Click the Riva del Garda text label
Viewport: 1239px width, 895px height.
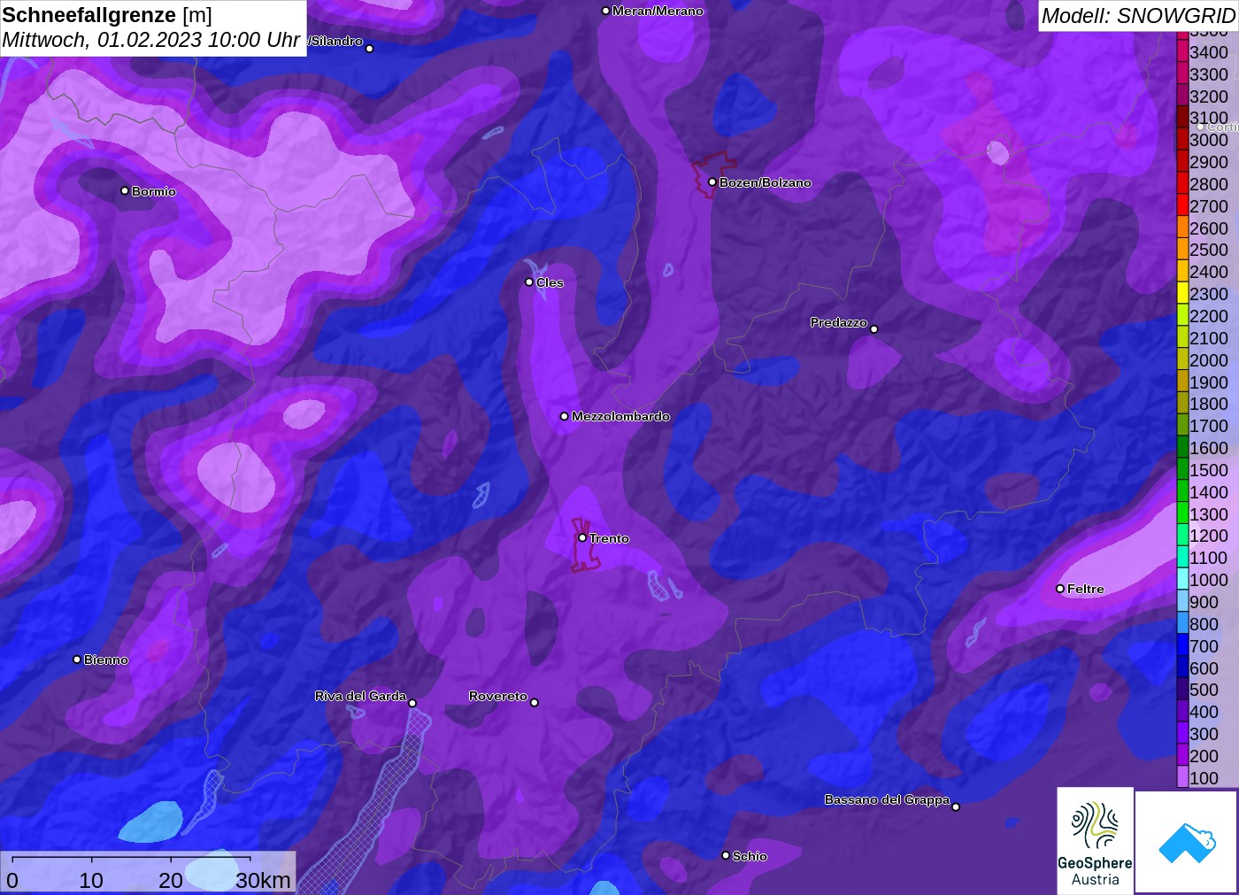[x=360, y=696]
